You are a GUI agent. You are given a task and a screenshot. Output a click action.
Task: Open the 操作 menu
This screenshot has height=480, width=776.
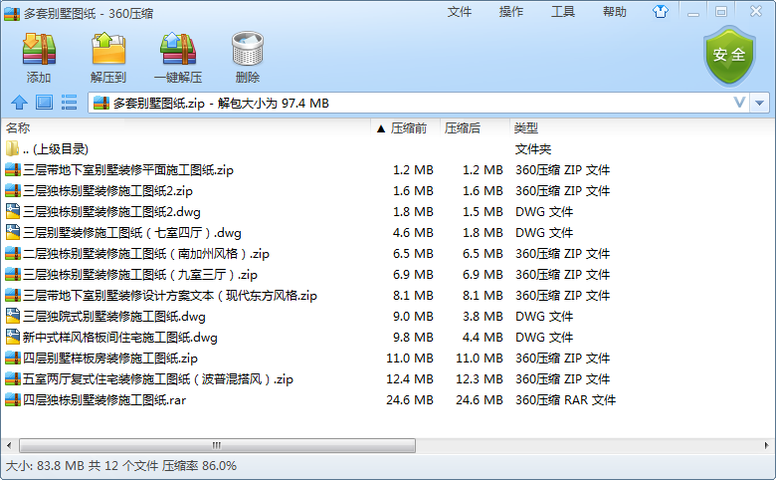tap(511, 11)
